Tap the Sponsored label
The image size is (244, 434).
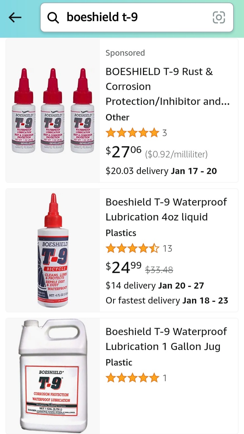click(125, 53)
